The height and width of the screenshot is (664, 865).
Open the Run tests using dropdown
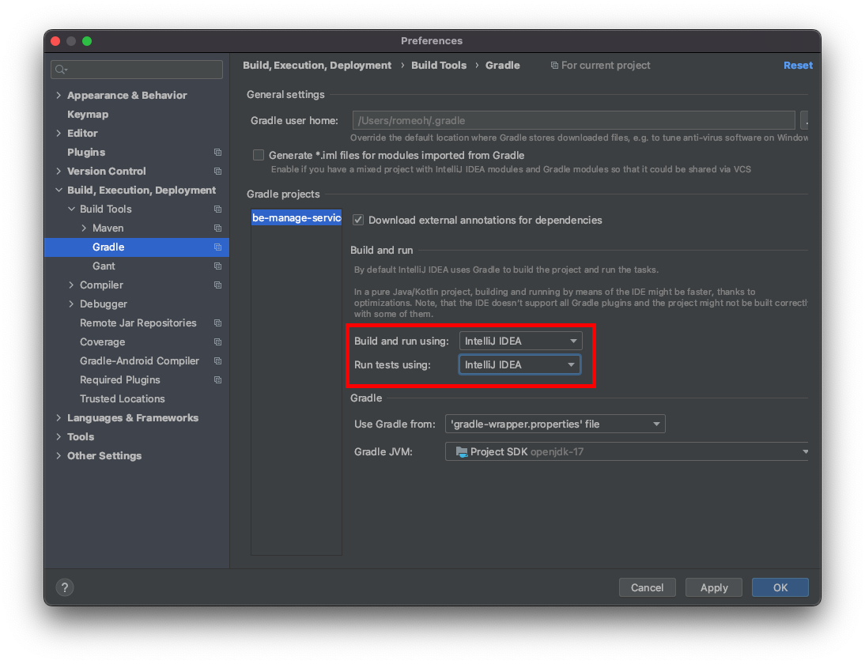(x=519, y=364)
